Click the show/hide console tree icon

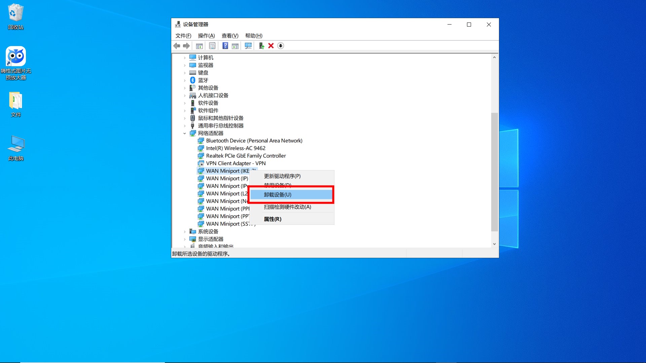coord(199,46)
